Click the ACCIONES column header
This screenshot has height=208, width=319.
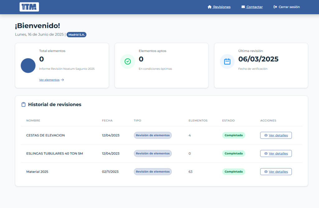(268, 120)
